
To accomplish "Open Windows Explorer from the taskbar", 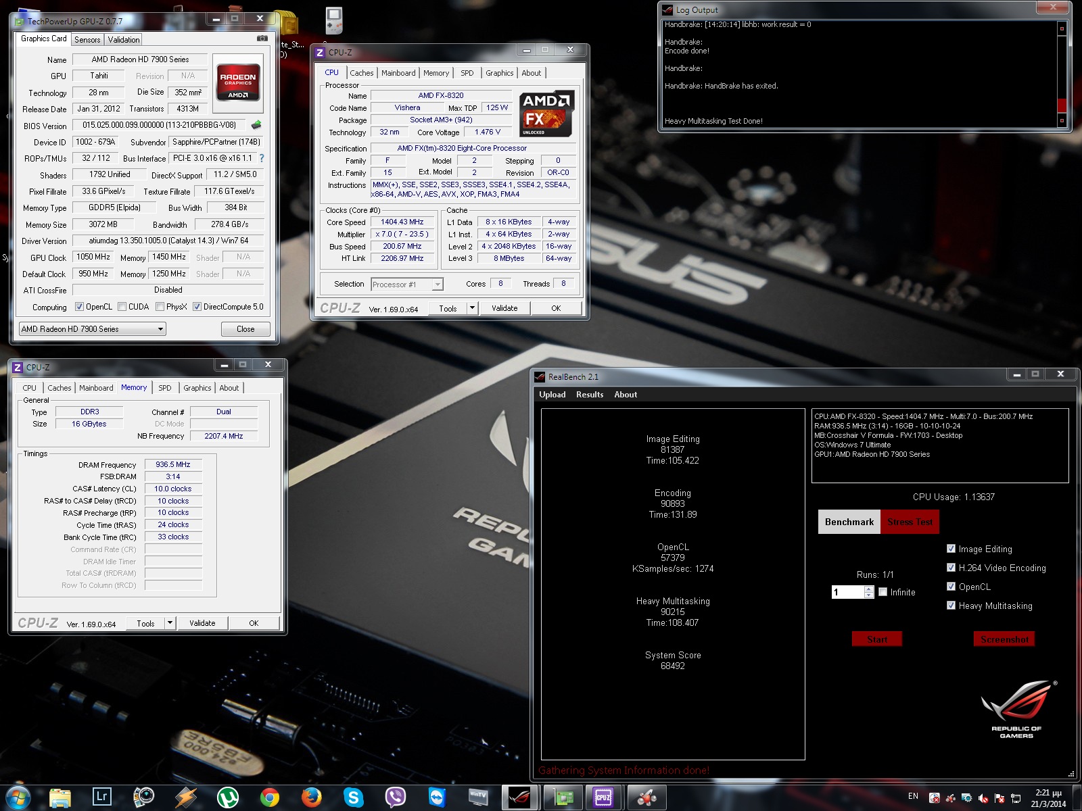I will tap(60, 797).
